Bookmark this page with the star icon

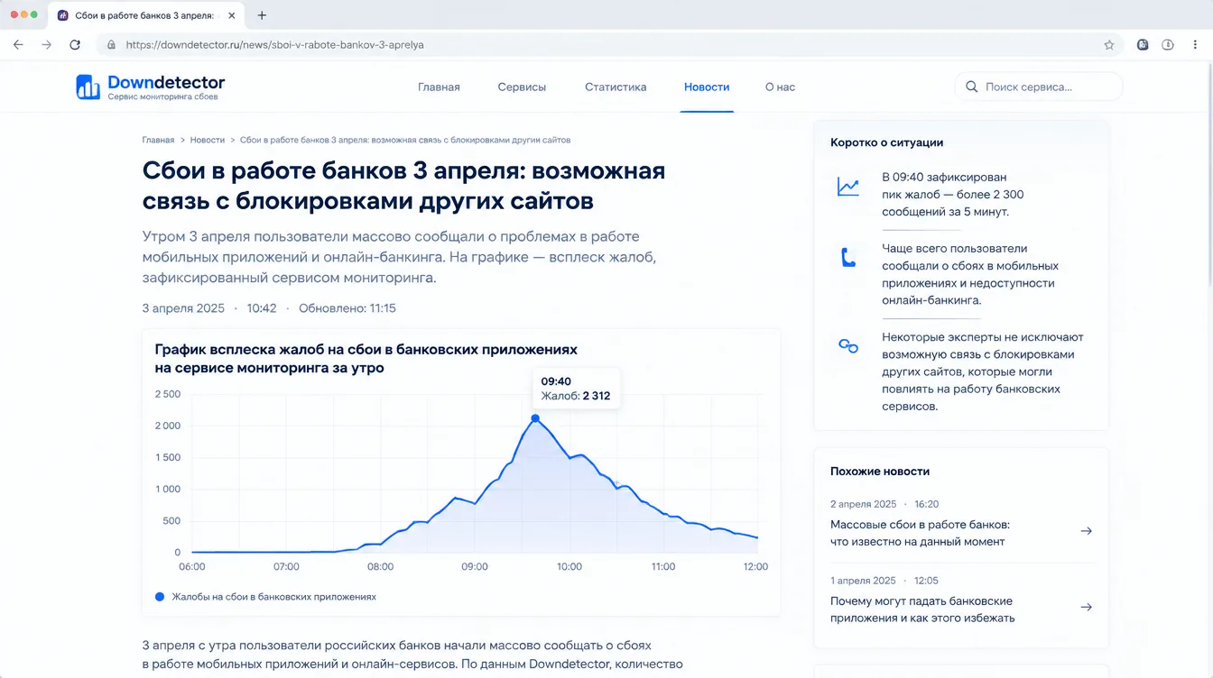tap(1109, 44)
